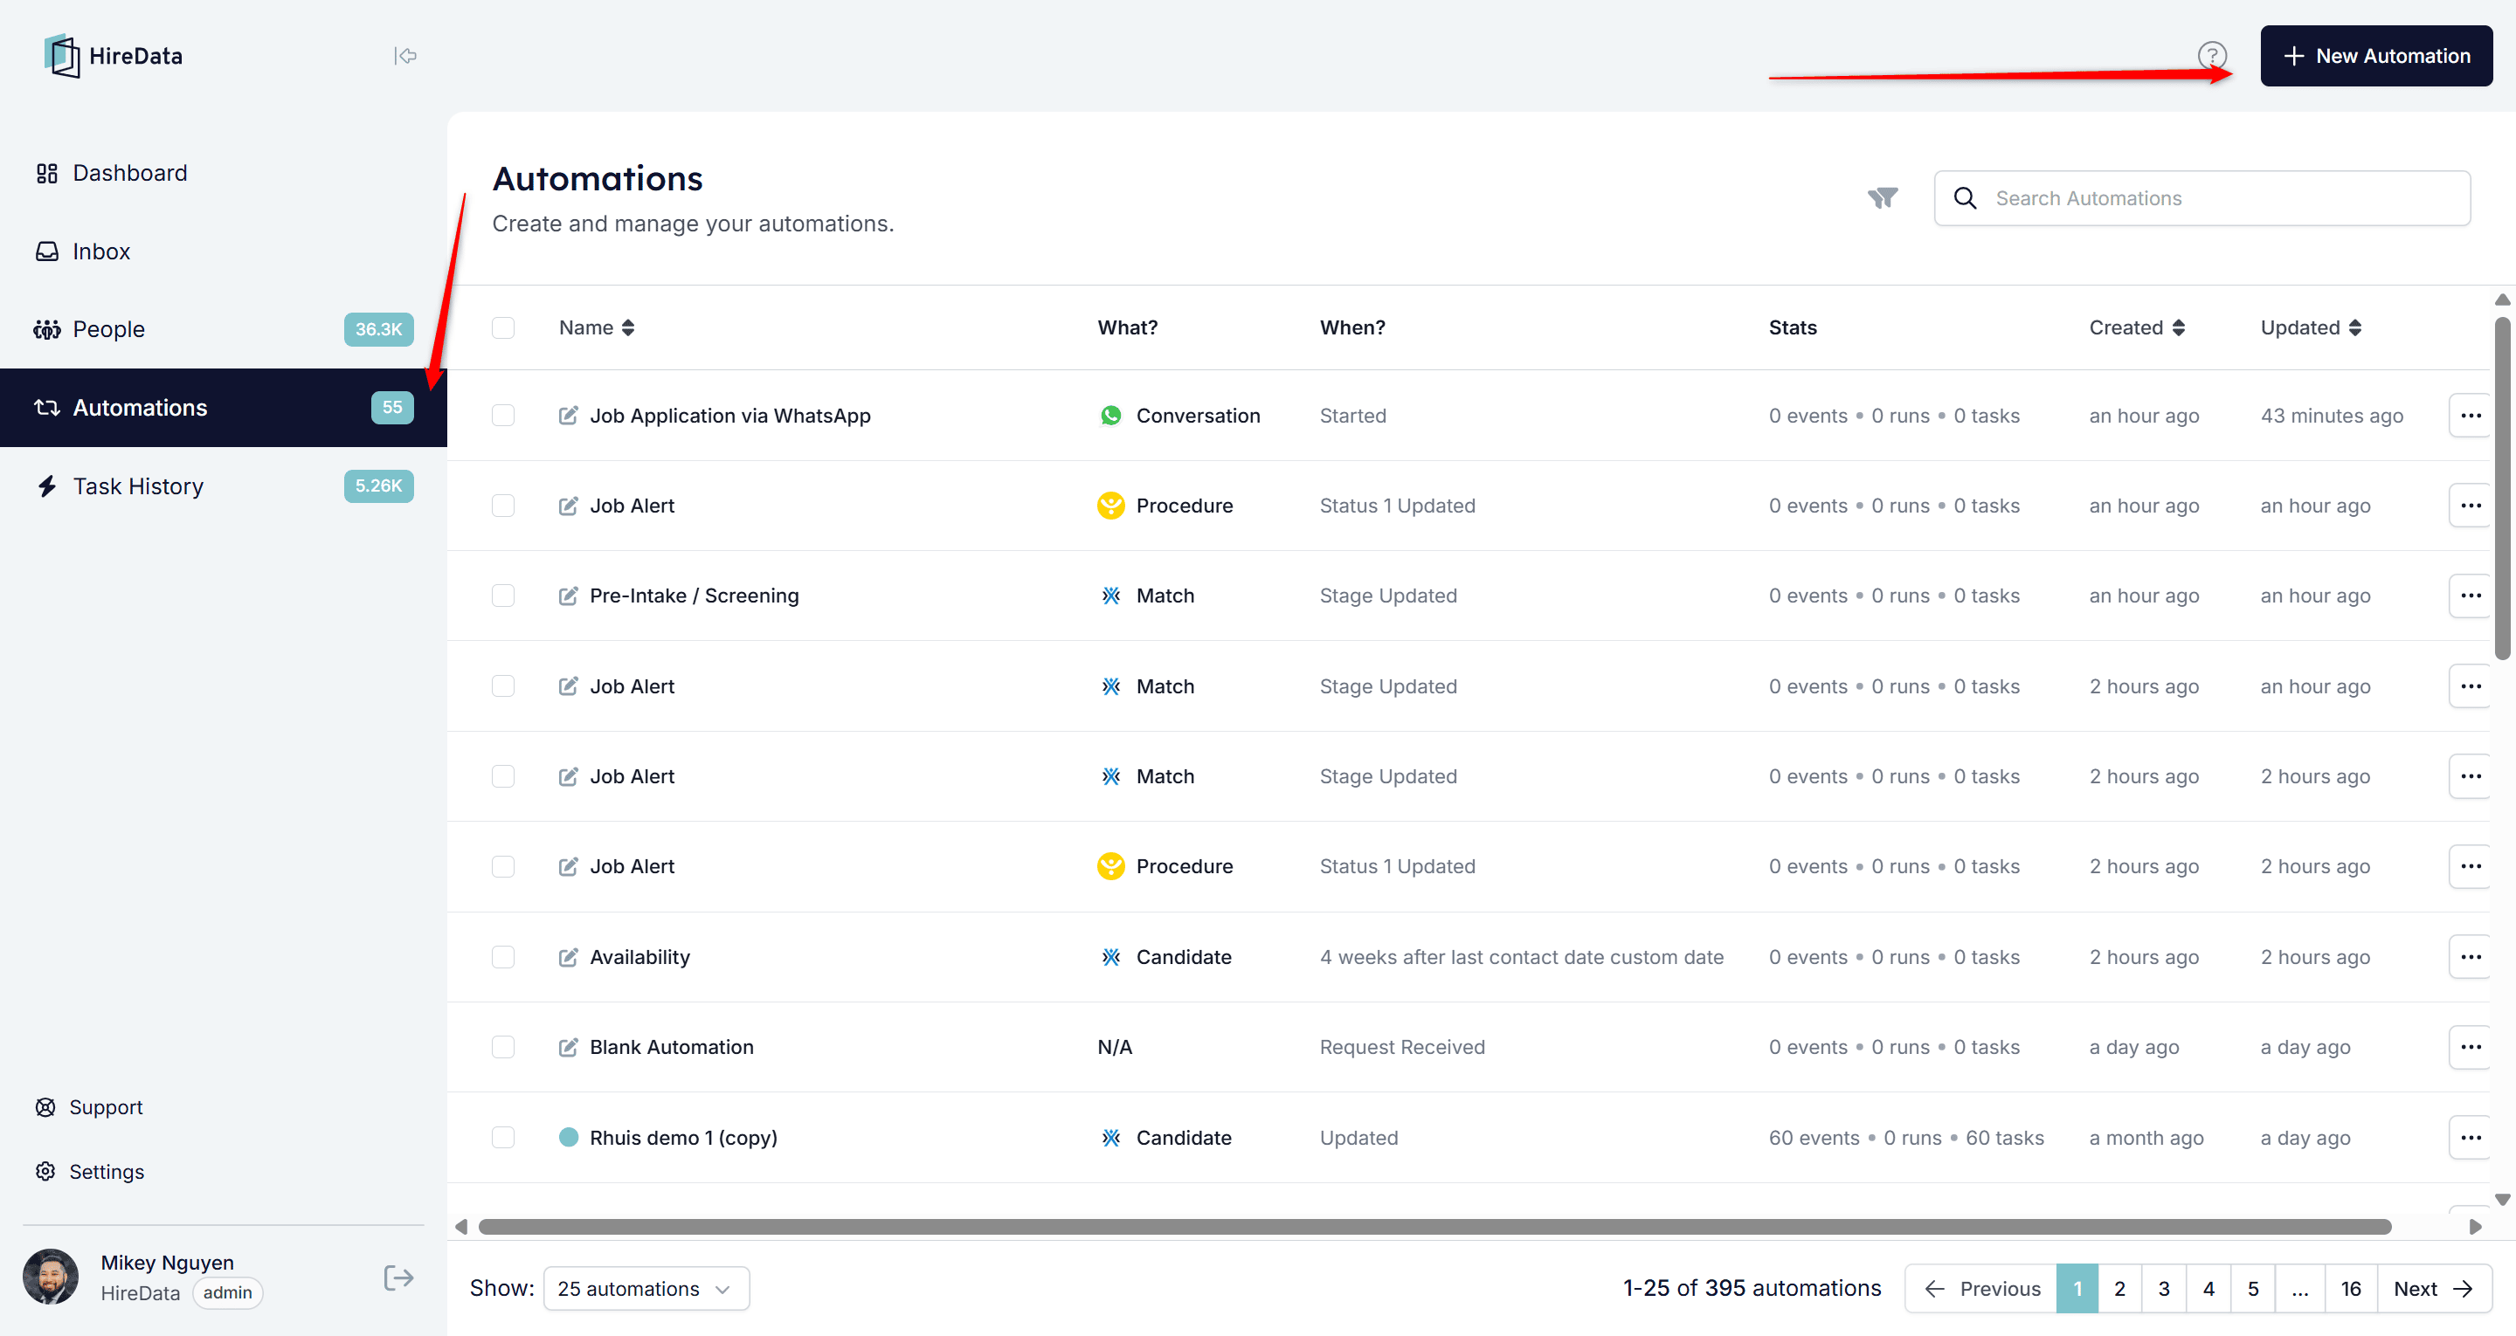Click the Dashboard grid icon

[47, 174]
